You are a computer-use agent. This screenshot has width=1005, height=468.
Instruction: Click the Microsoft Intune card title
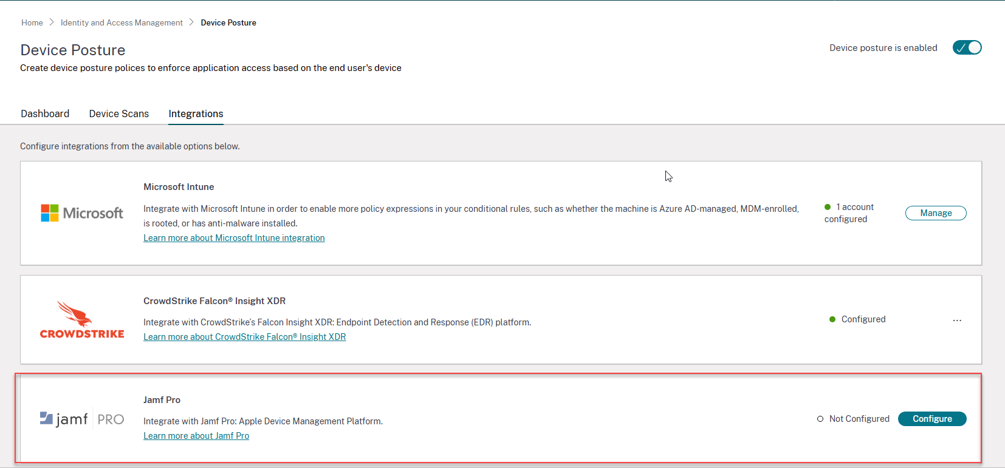click(x=179, y=187)
